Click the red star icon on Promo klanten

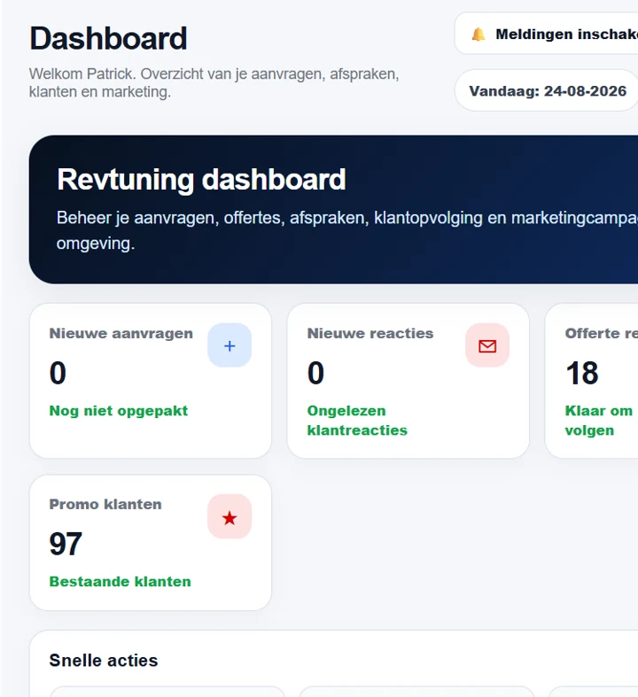[230, 516]
